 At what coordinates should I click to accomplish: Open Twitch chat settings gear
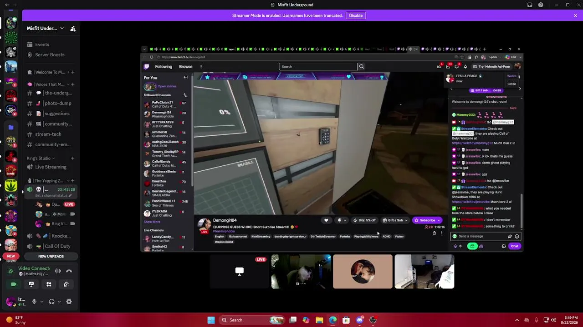tap(504, 246)
